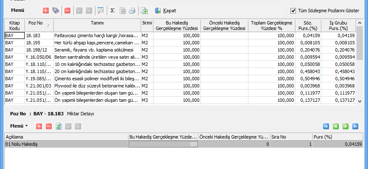
Task: Open the top Menü menu
Action: tap(17, 10)
